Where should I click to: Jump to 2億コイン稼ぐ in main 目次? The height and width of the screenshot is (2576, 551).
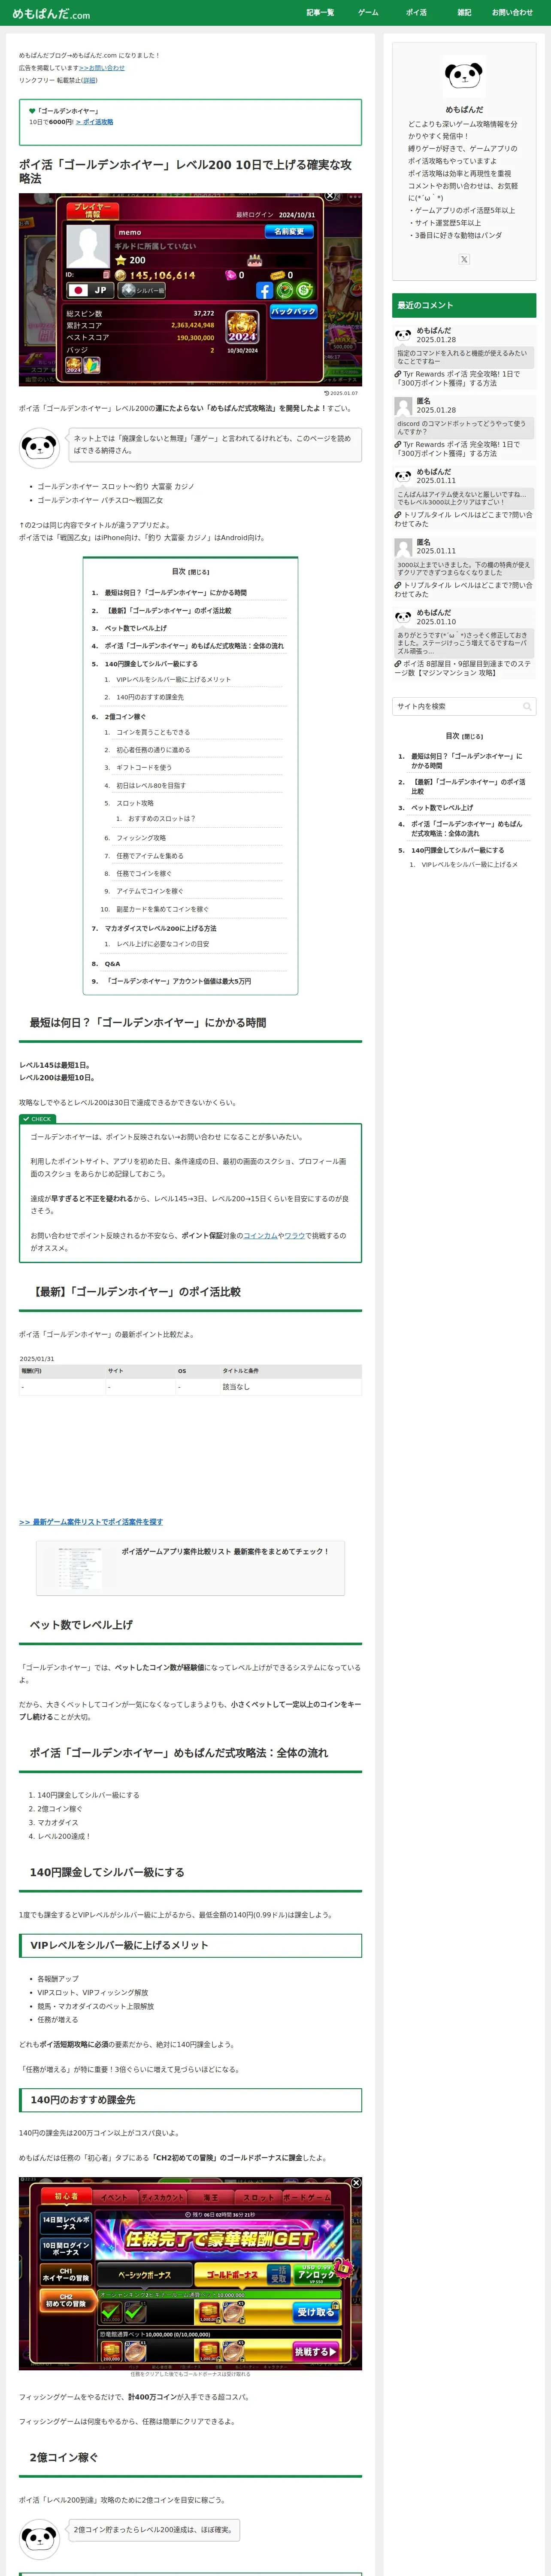pyautogui.click(x=124, y=716)
